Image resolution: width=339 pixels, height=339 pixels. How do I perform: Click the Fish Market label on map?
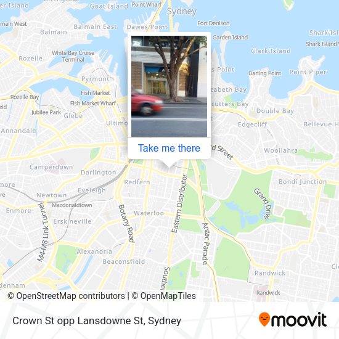coord(96,93)
